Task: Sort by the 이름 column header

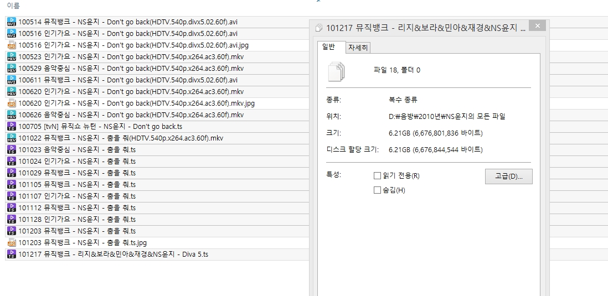Action: click(x=13, y=6)
